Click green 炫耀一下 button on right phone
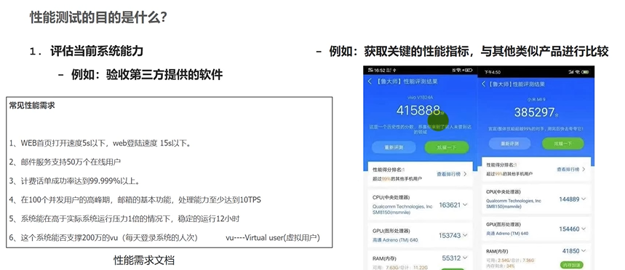Image resolution: width=625 pixels, height=270 pixels. (x=563, y=143)
